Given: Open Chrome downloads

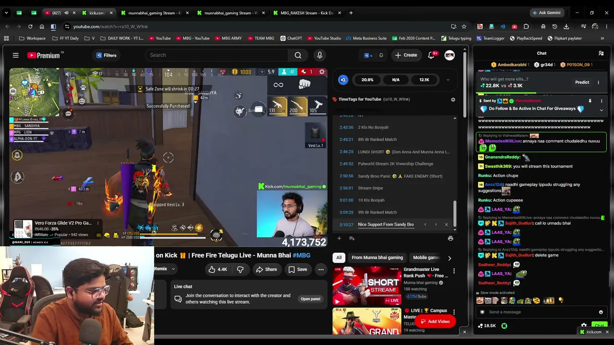Looking at the screenshot, I should (567, 27).
